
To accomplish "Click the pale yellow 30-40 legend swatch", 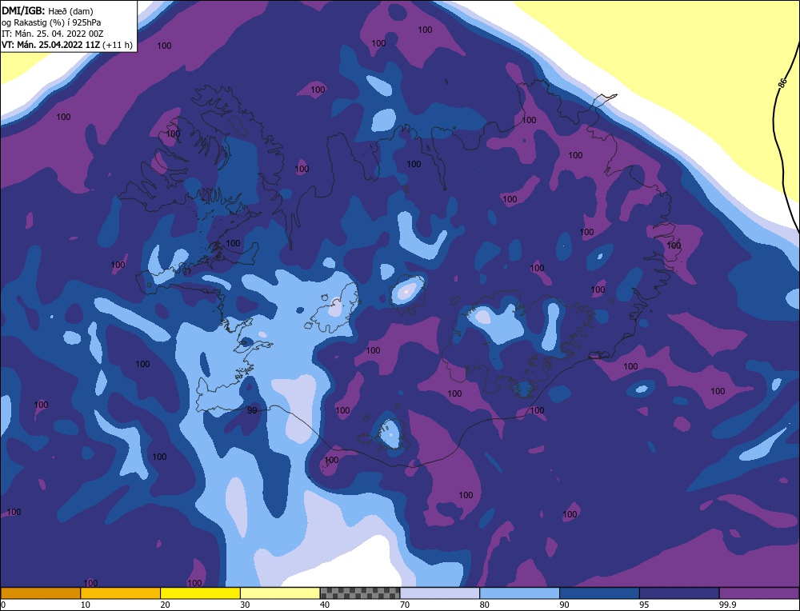I will click(280, 593).
